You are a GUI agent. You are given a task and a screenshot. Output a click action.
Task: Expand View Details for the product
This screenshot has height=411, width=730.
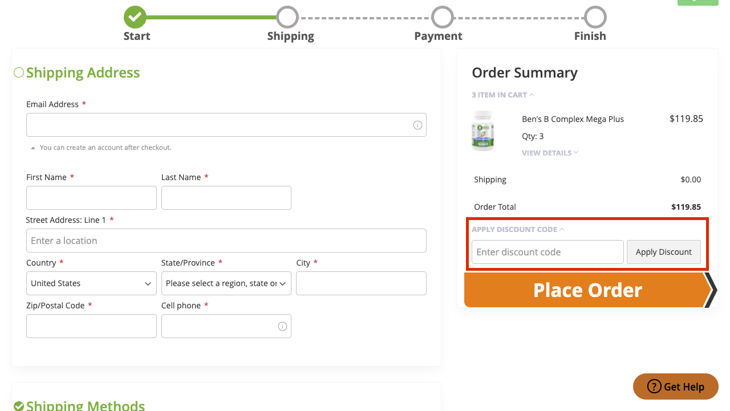coord(550,153)
